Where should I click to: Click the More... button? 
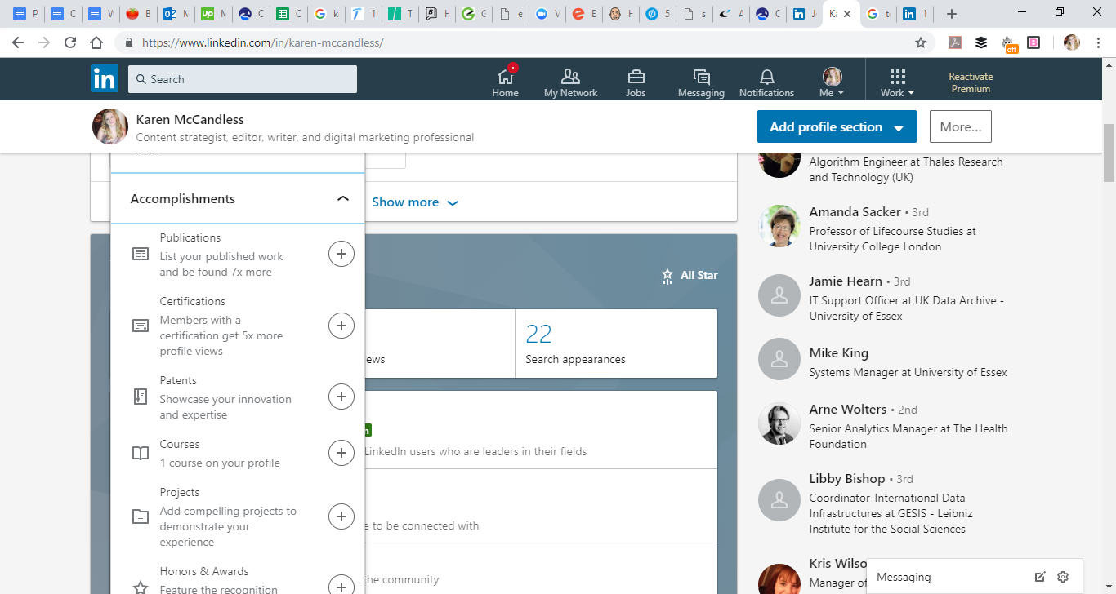(x=961, y=126)
